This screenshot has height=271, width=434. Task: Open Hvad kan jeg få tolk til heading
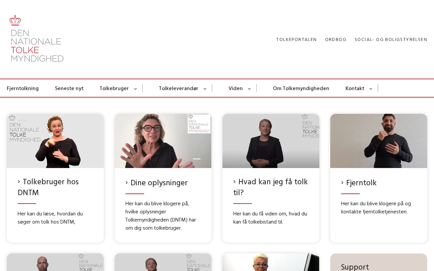(x=271, y=187)
